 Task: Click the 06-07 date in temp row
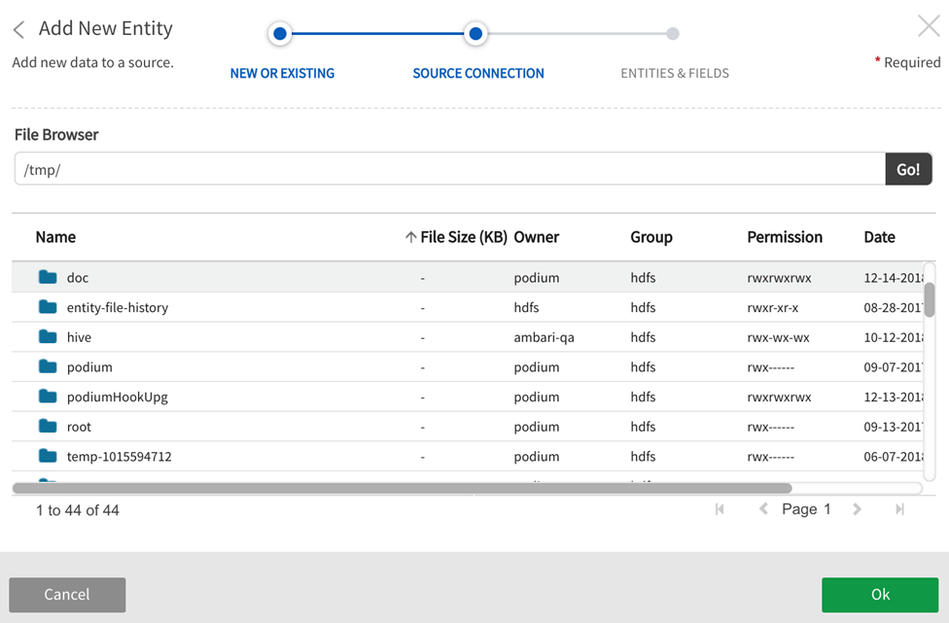[894, 457]
